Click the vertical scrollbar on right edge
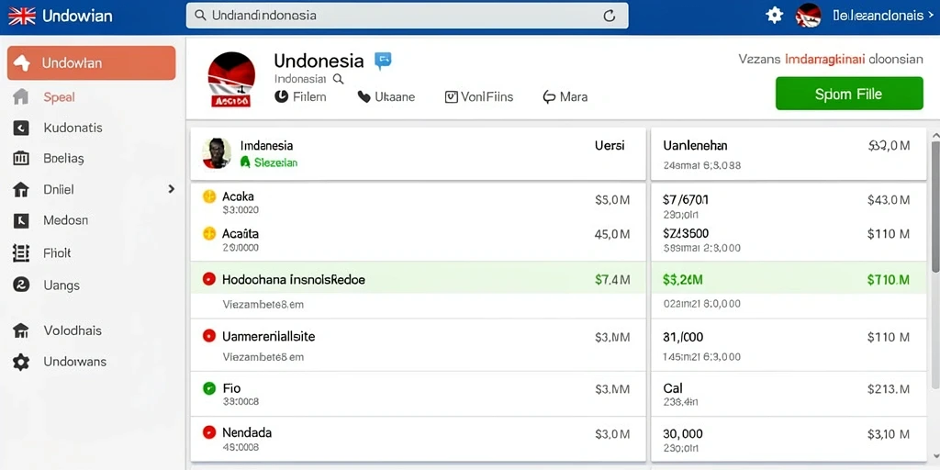 click(935, 204)
